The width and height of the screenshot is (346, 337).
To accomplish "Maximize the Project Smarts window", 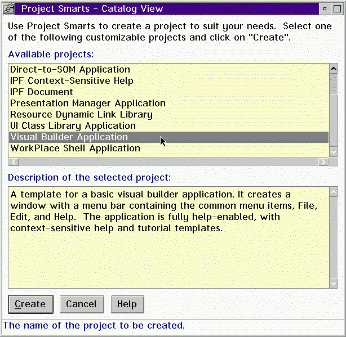I will [x=337, y=9].
